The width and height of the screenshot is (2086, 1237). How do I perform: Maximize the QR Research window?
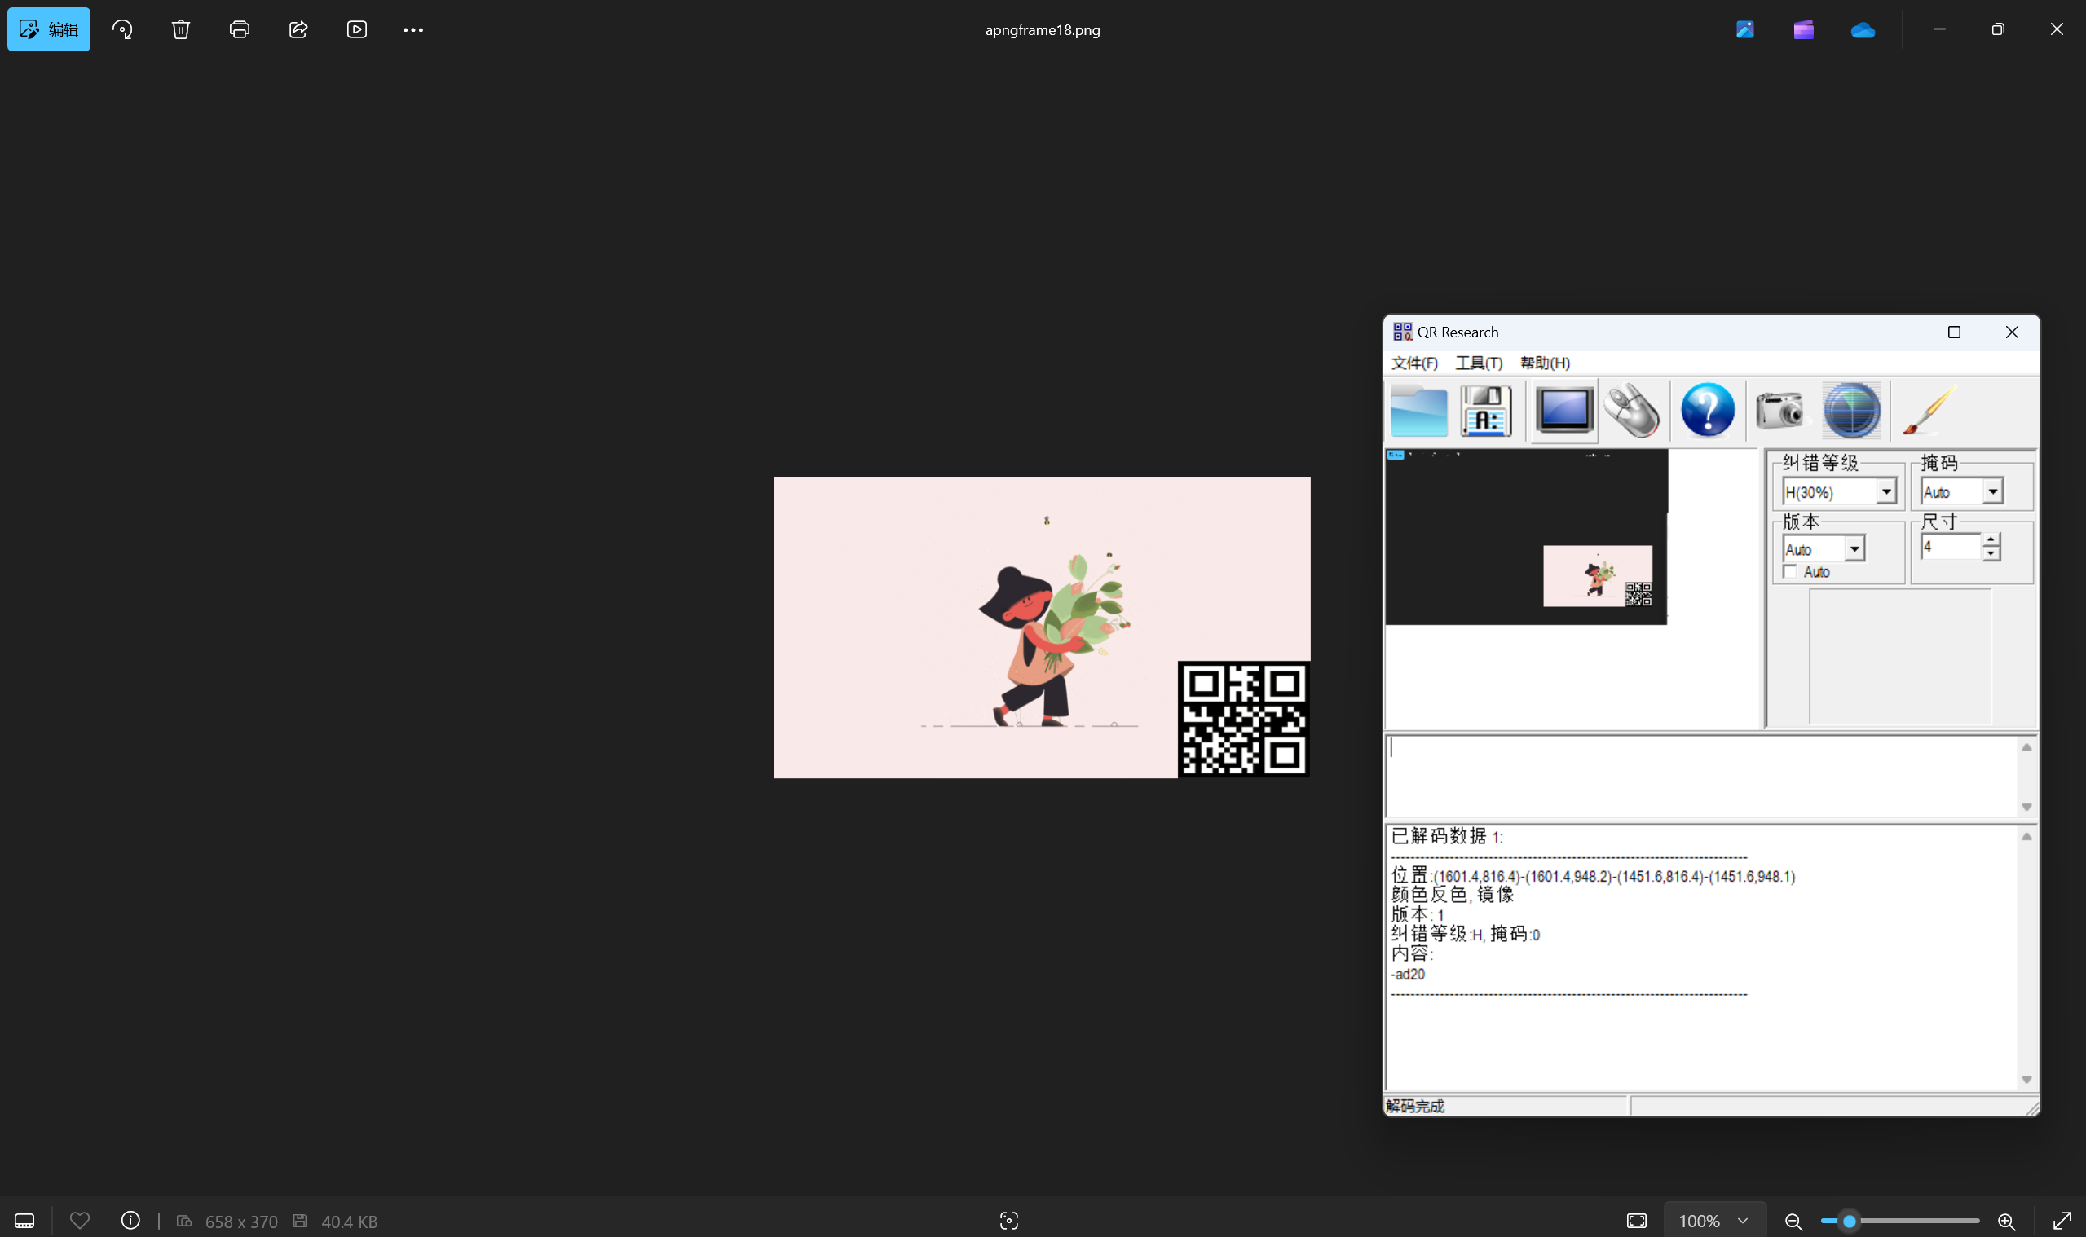pyautogui.click(x=1953, y=332)
